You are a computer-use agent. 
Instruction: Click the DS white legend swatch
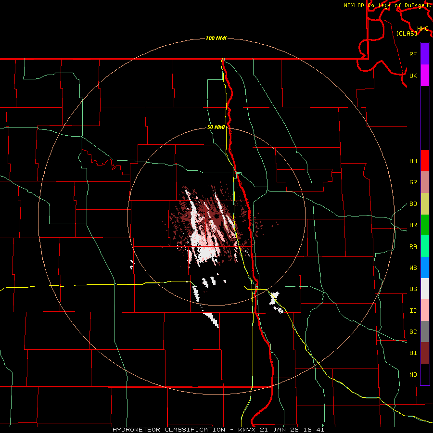click(x=425, y=289)
